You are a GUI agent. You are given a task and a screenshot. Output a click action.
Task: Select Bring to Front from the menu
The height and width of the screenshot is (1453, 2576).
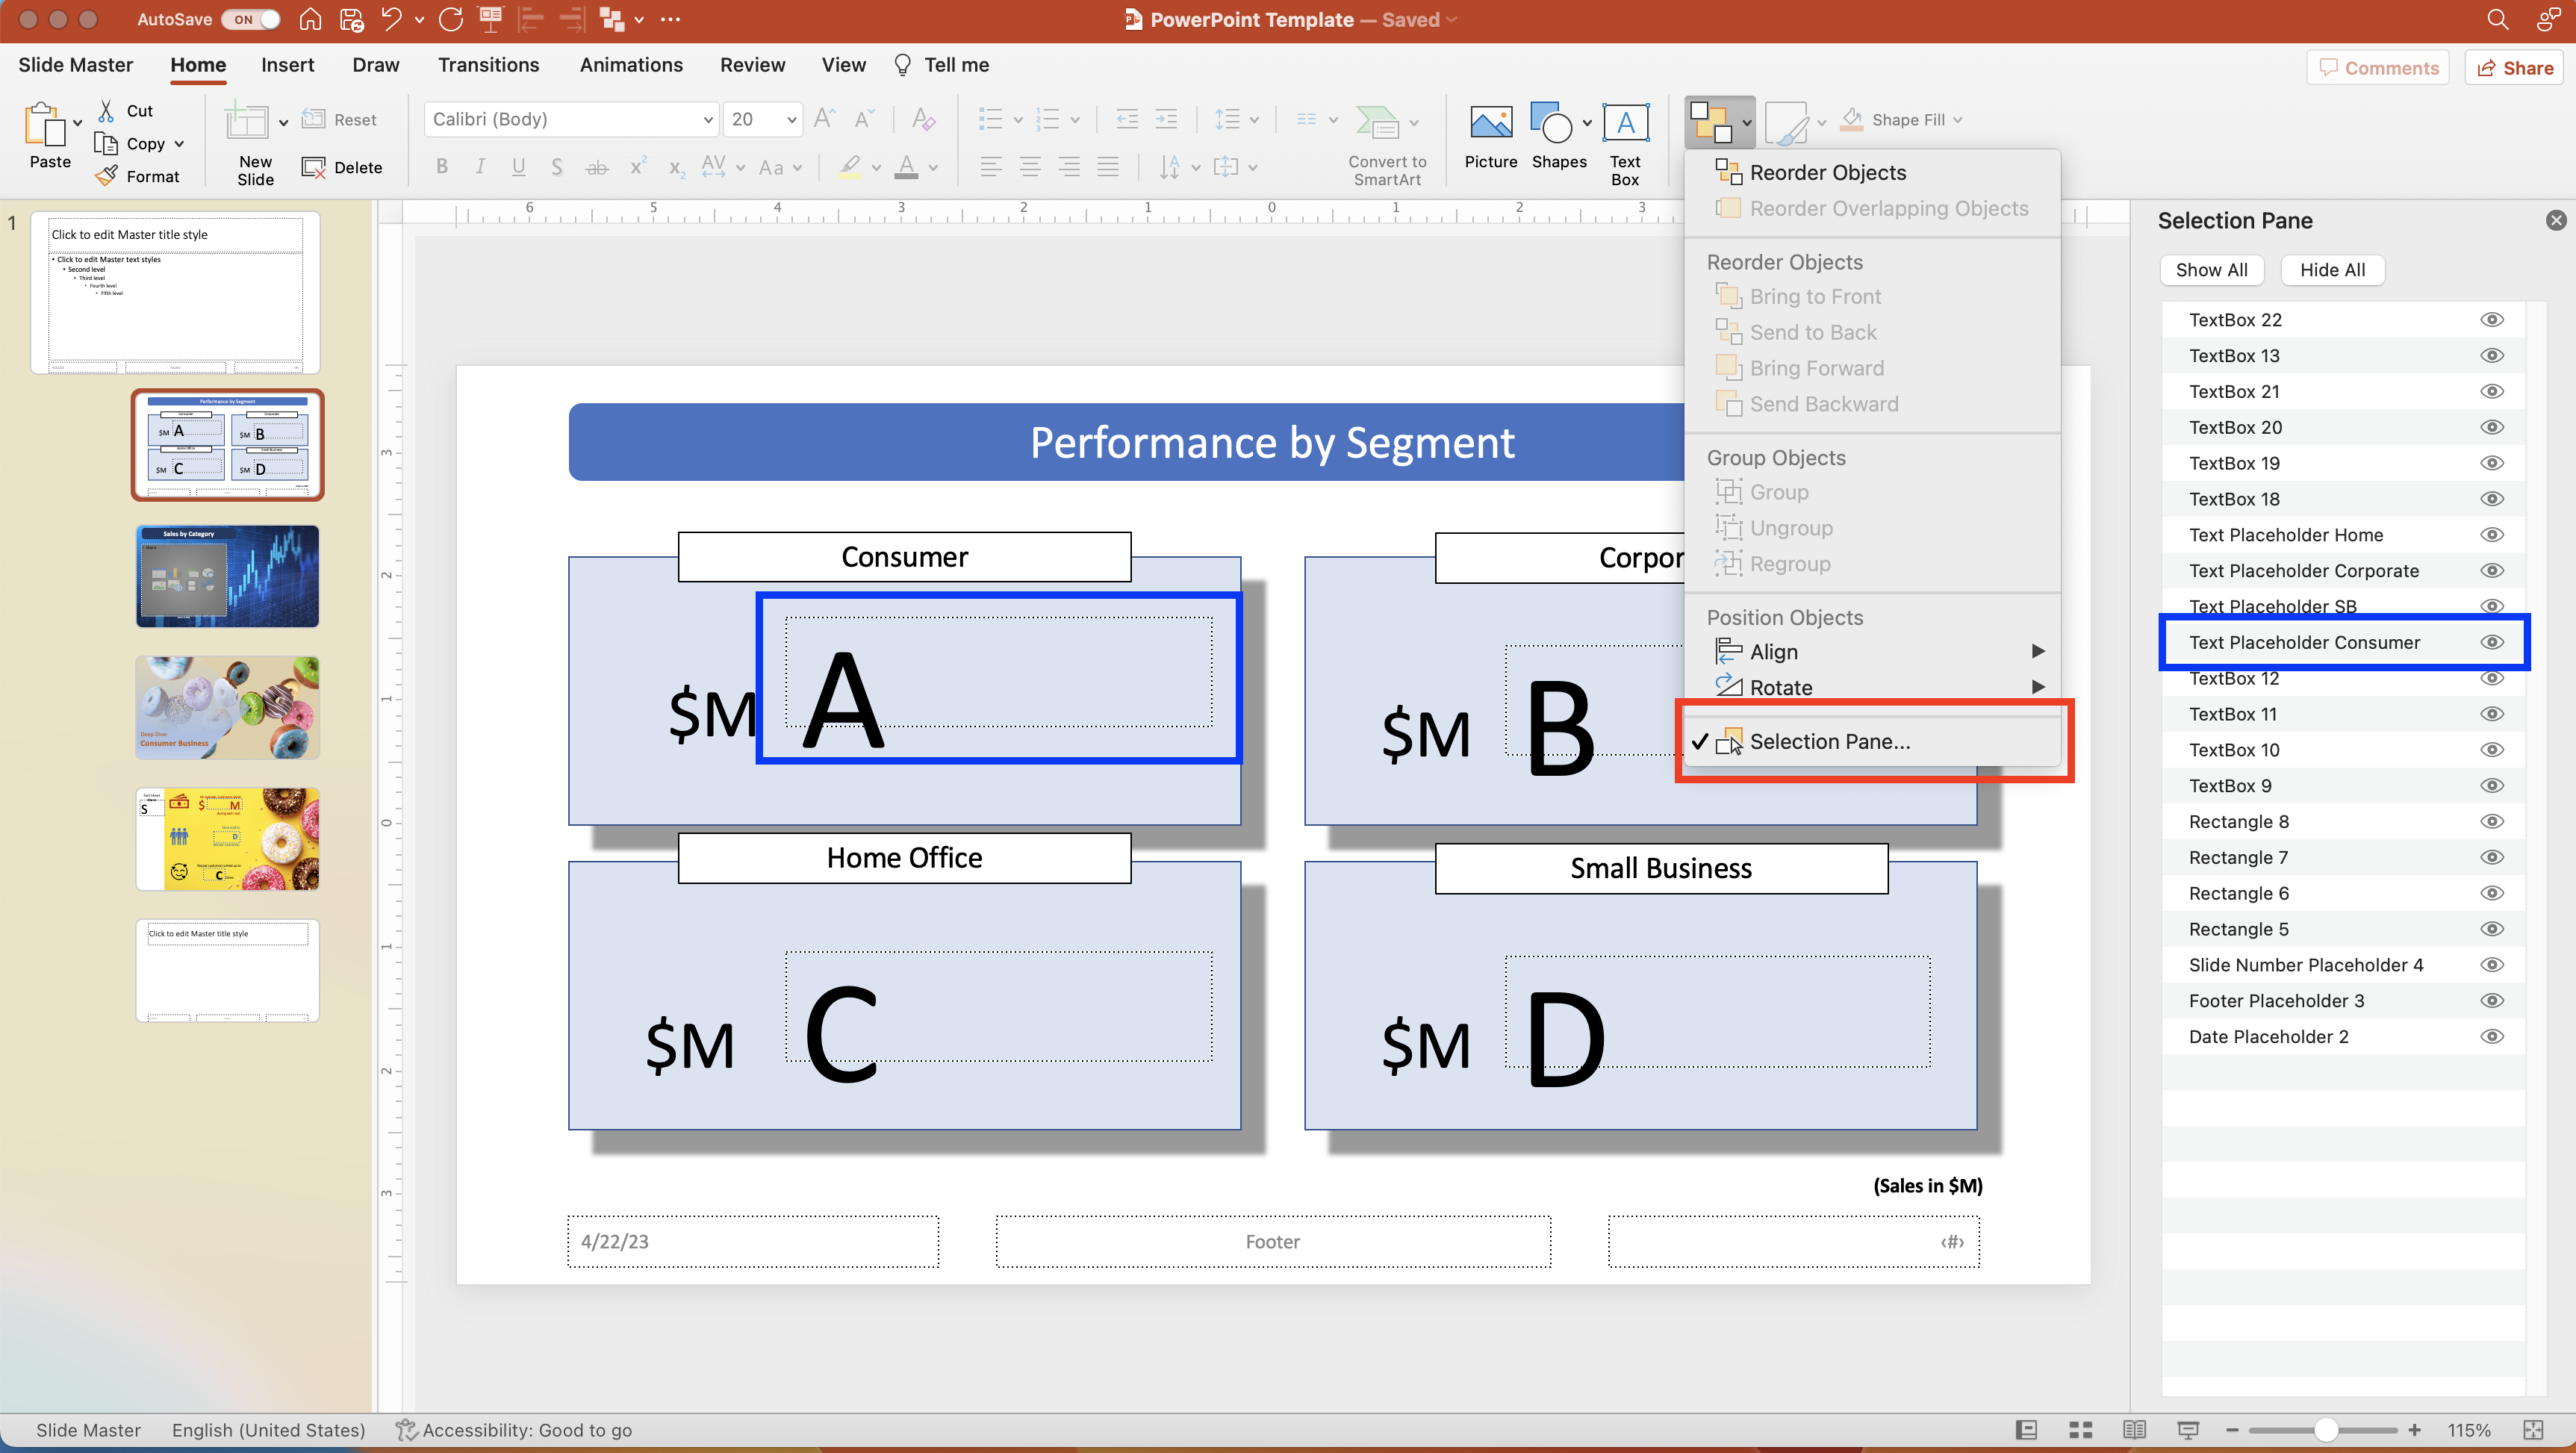[x=1814, y=296]
